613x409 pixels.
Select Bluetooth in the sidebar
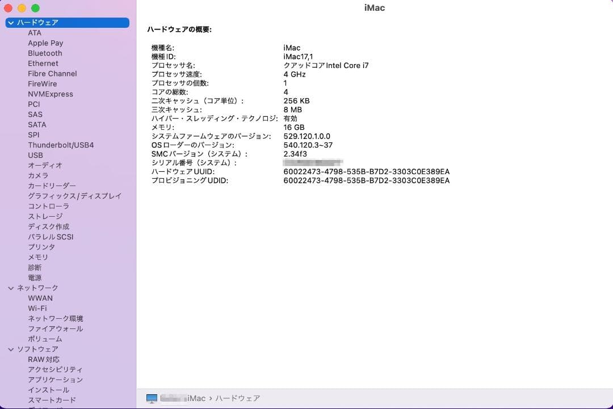[45, 53]
